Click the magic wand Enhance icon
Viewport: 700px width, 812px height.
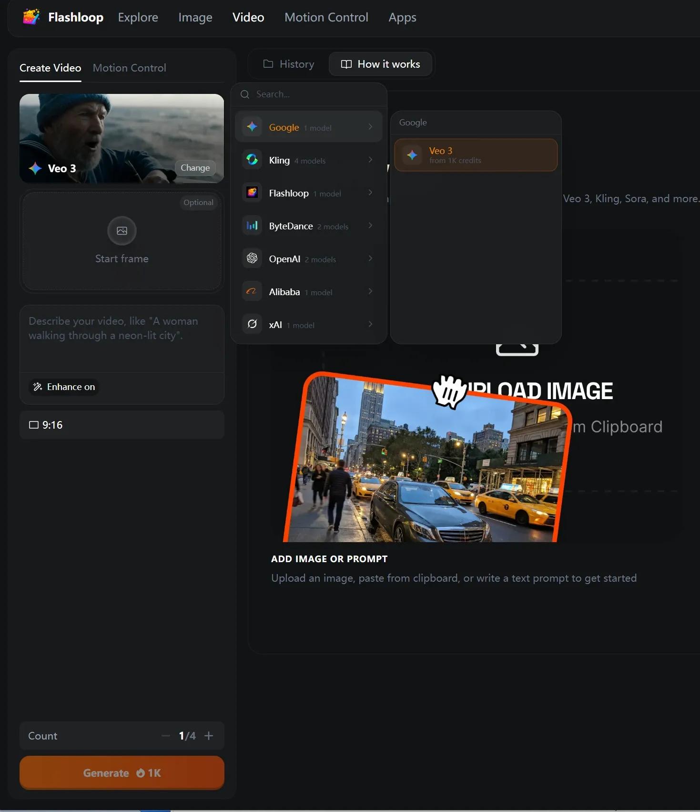[x=38, y=387]
